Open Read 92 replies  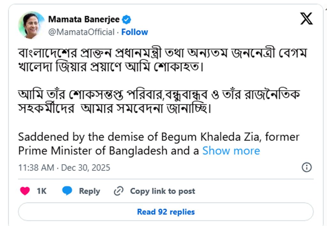[166, 212]
